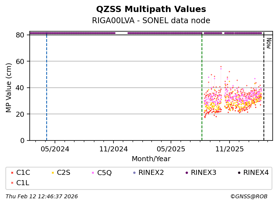278x205 pixels.
Task: Click the green dashed vertical line
Action: 202,84
